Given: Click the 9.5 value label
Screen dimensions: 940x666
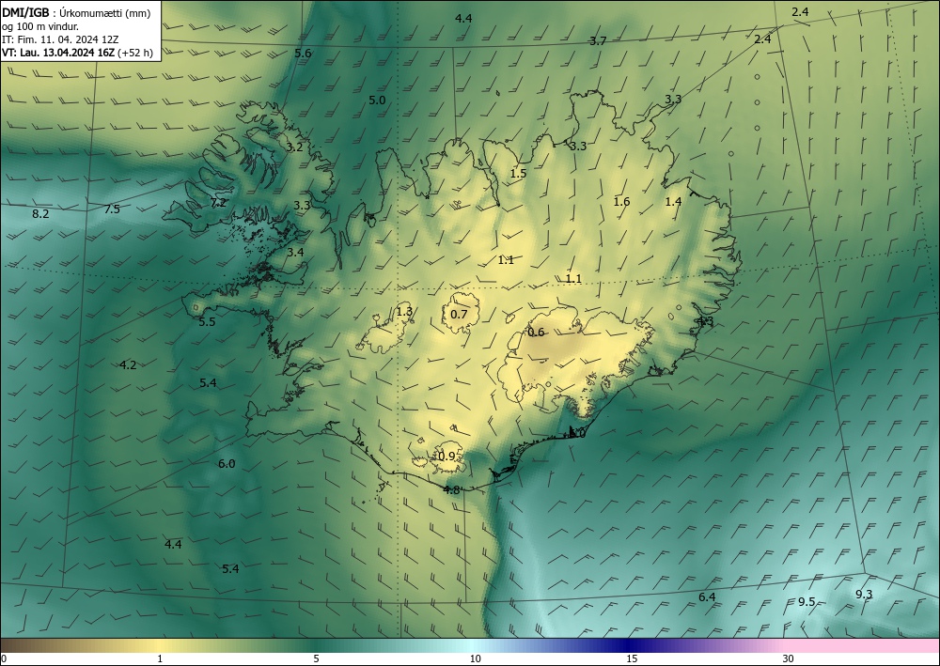Looking at the screenshot, I should [807, 602].
